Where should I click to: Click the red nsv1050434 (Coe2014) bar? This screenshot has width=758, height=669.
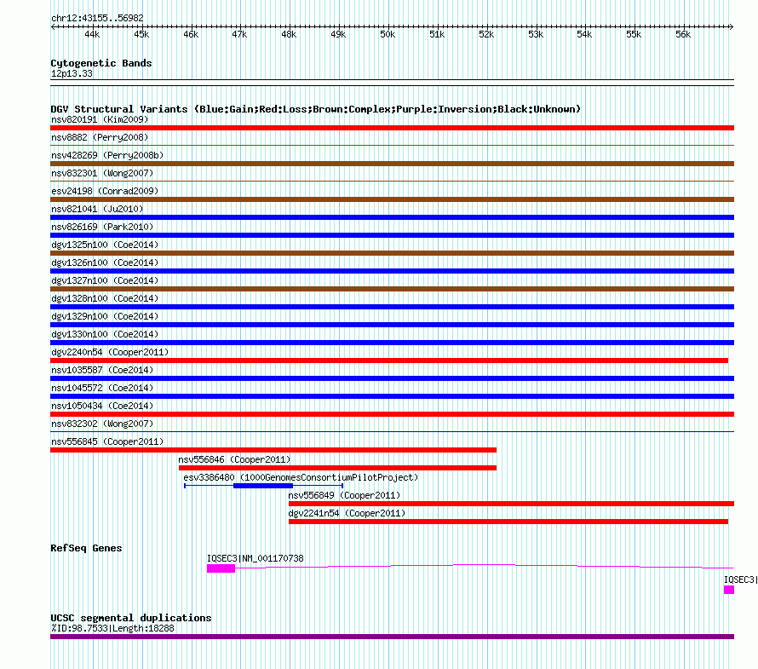pyautogui.click(x=392, y=414)
